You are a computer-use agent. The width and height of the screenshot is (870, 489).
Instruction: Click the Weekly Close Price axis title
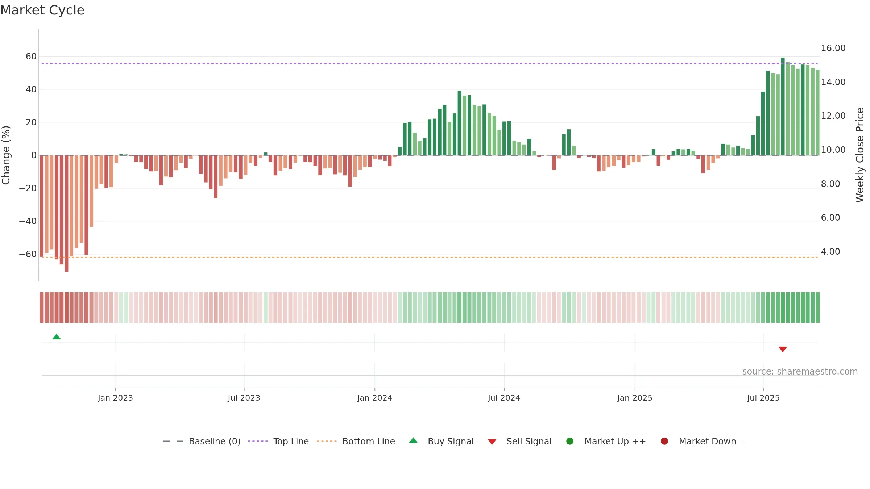point(860,155)
